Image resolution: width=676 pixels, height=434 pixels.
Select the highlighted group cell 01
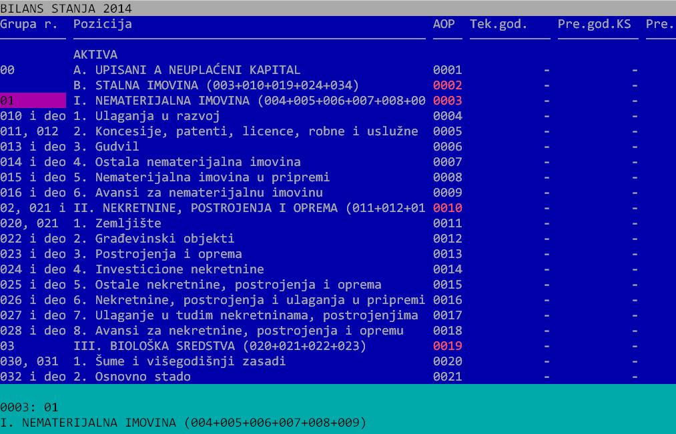pyautogui.click(x=33, y=101)
